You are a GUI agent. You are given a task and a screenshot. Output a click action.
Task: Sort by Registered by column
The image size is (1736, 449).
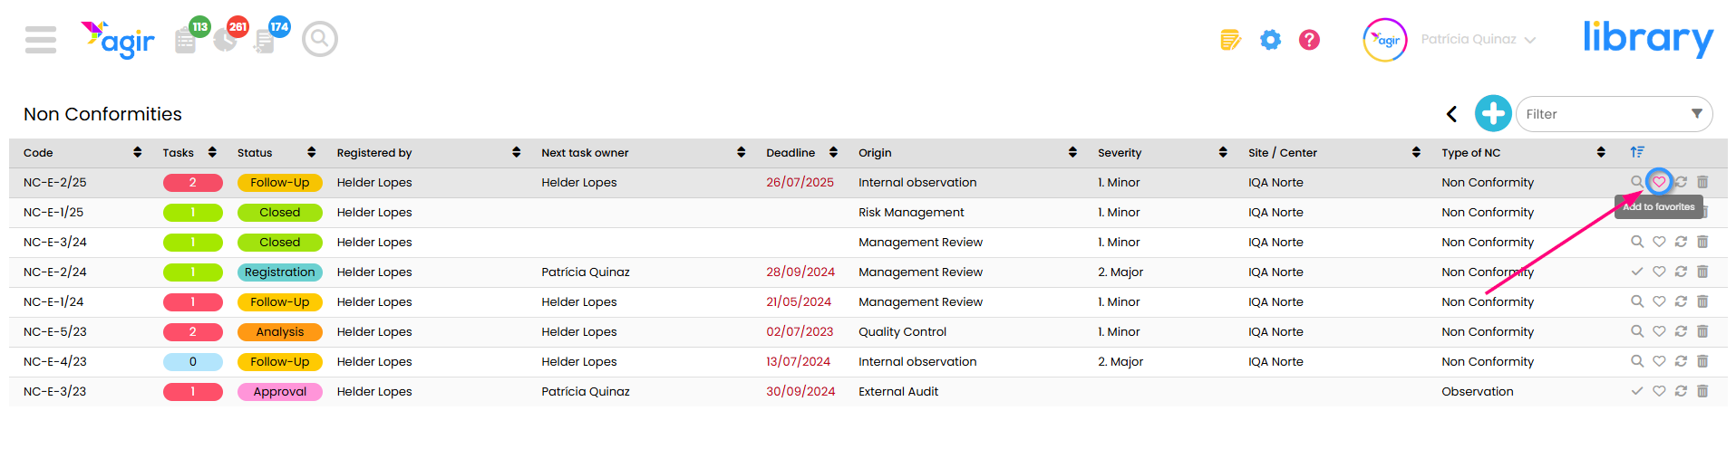point(517,152)
